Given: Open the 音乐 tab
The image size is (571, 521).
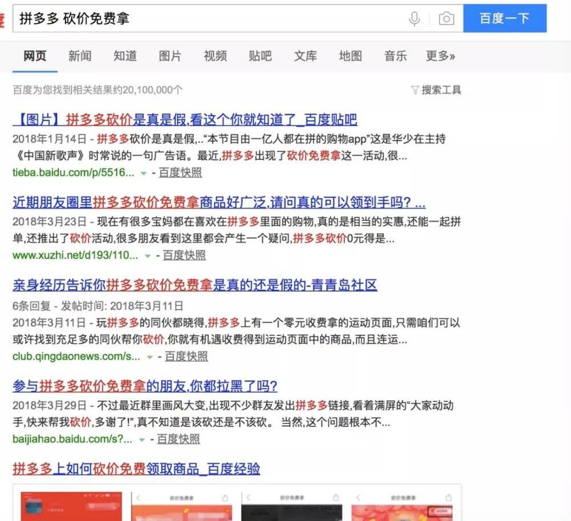Looking at the screenshot, I should tap(396, 56).
